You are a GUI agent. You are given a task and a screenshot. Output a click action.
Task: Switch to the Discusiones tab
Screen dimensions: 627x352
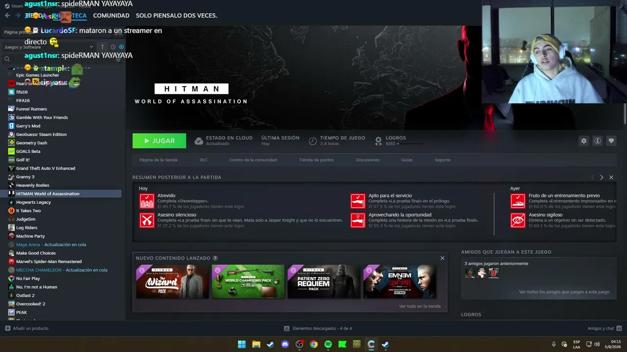(x=367, y=160)
